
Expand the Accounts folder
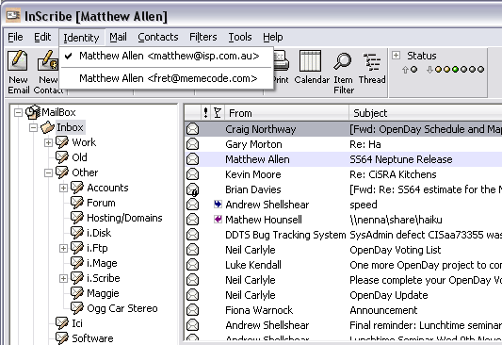tap(63, 188)
